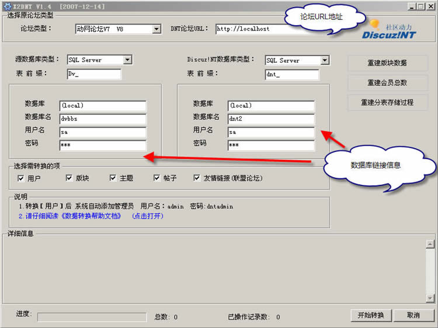This screenshot has width=438, height=328.
Task: Start conversion with 开始转换 button
Action: coord(371,316)
